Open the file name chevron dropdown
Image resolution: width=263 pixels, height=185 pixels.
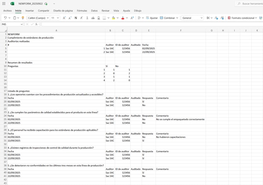[x=54, y=4]
